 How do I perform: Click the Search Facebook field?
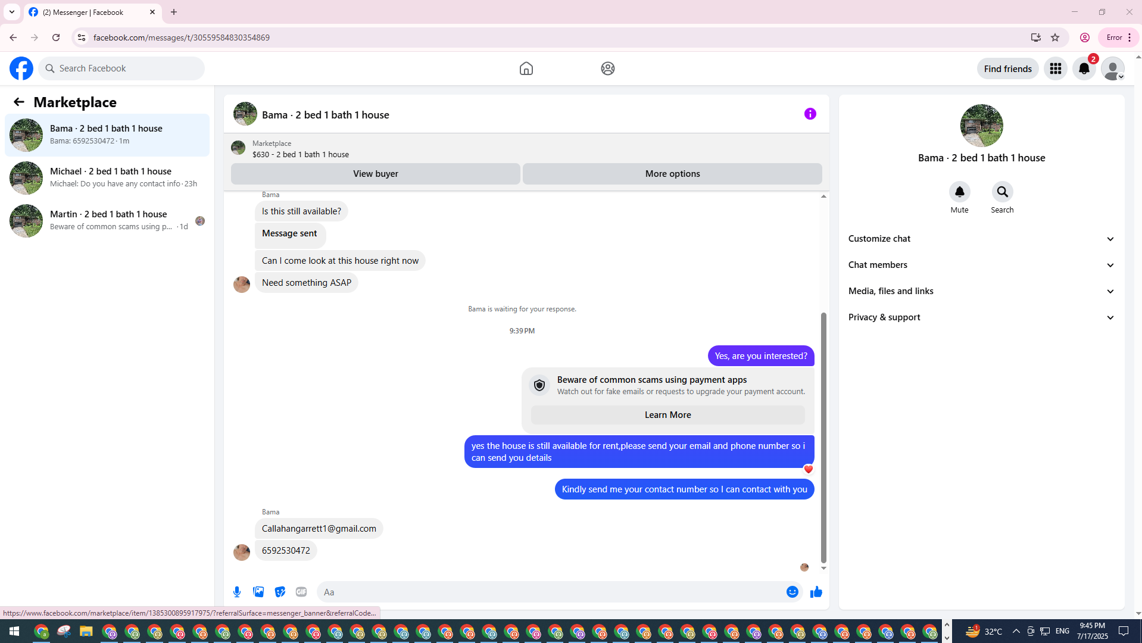[121, 68]
